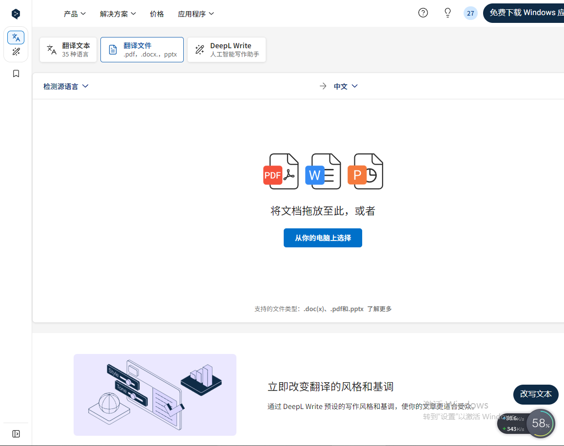564x446 pixels.
Task: Open the 27 notifications badge
Action: click(470, 13)
